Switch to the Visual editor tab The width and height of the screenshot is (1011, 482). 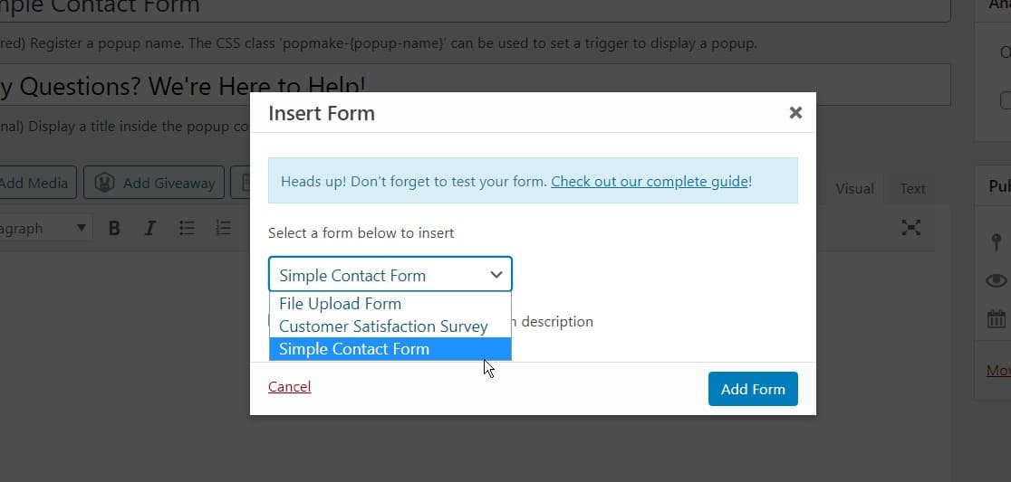click(854, 189)
